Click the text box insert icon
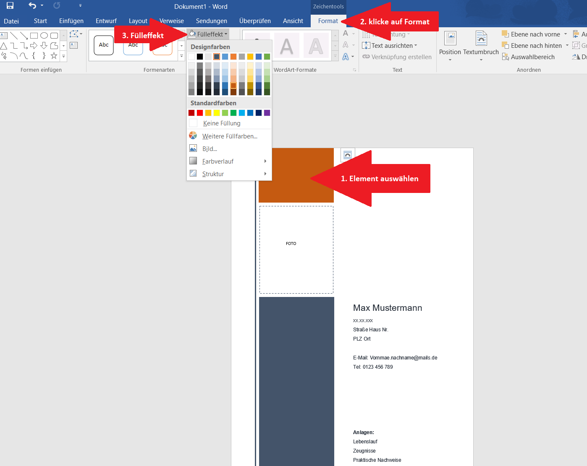 (x=74, y=45)
